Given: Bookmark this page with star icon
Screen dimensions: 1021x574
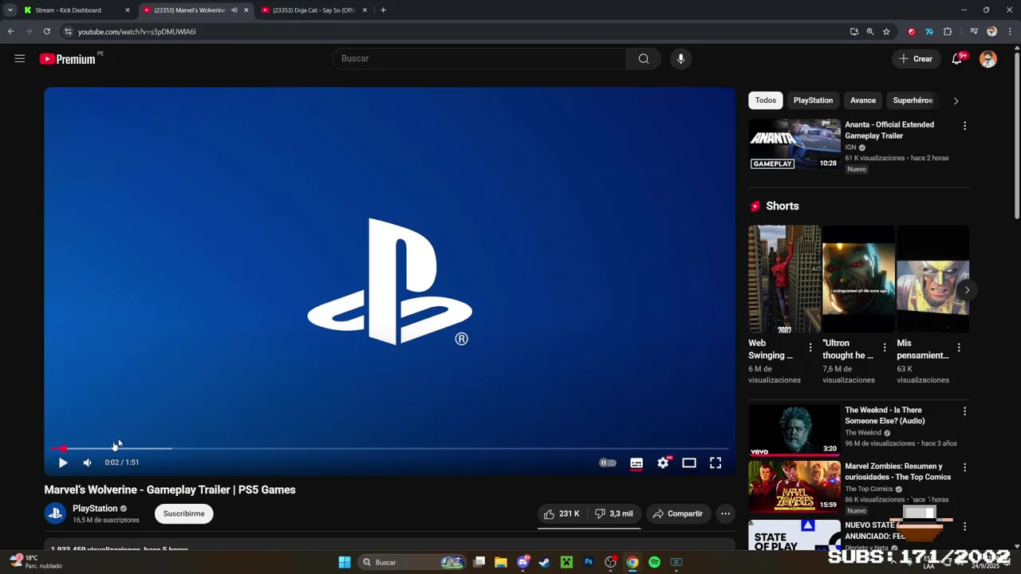Looking at the screenshot, I should pos(886,32).
